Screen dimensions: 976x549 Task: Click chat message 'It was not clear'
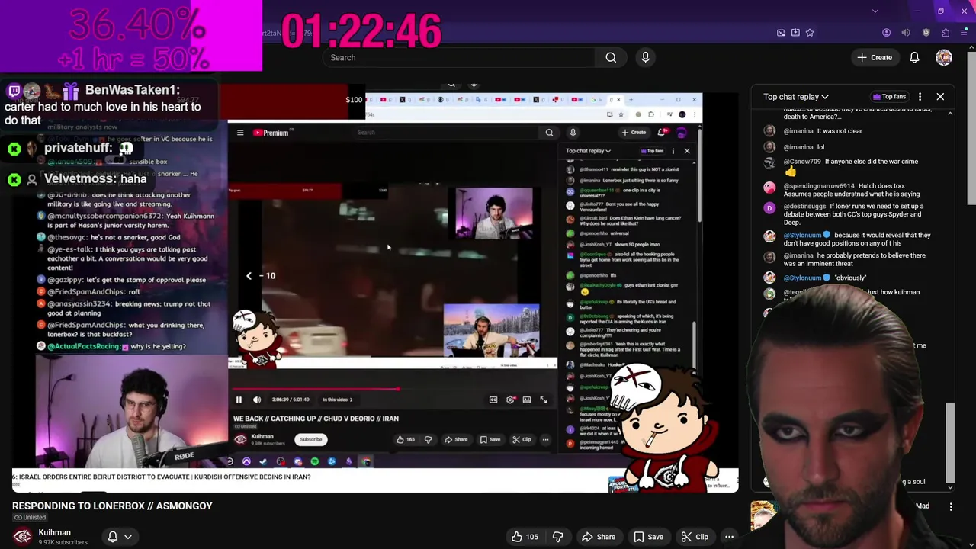pyautogui.click(x=840, y=131)
